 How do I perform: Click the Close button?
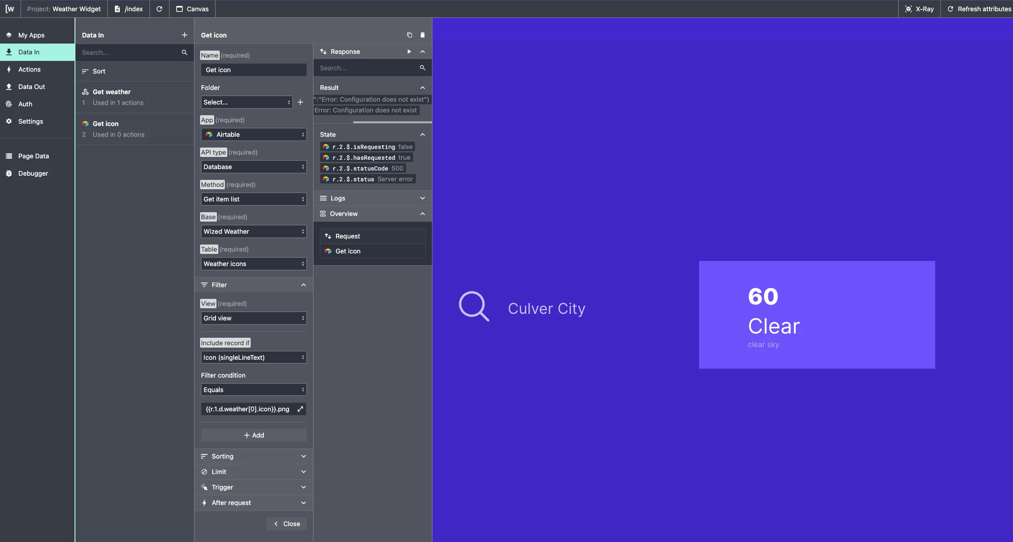click(x=287, y=524)
